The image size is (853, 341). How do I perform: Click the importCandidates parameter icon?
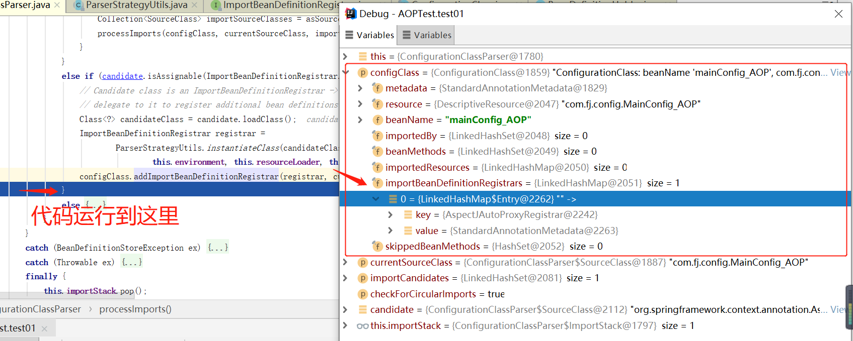point(362,278)
